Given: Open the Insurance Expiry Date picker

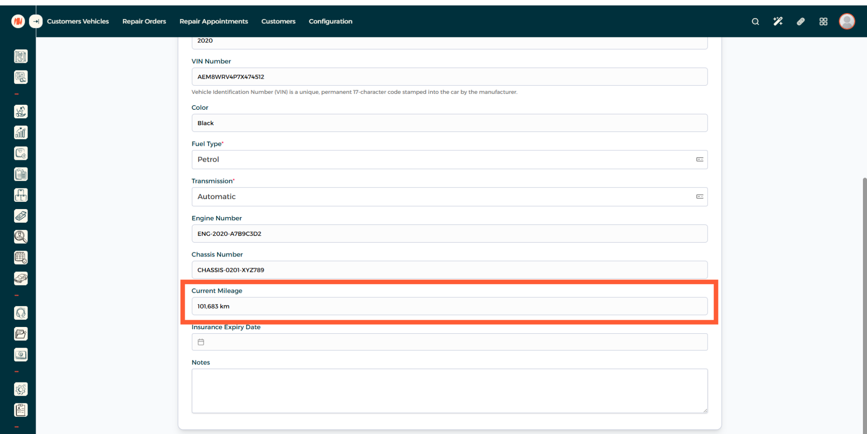Looking at the screenshot, I should pyautogui.click(x=449, y=342).
